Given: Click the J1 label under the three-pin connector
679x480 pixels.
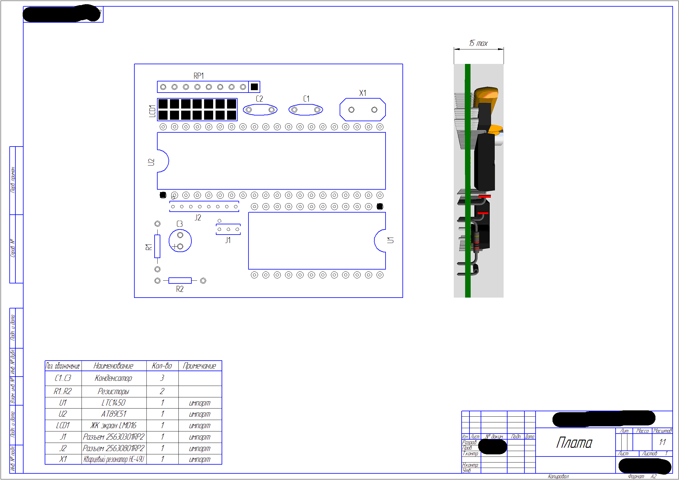Looking at the screenshot, I should 228,240.
